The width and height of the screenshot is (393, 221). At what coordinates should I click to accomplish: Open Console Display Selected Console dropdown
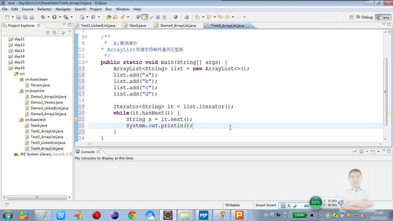367,152
